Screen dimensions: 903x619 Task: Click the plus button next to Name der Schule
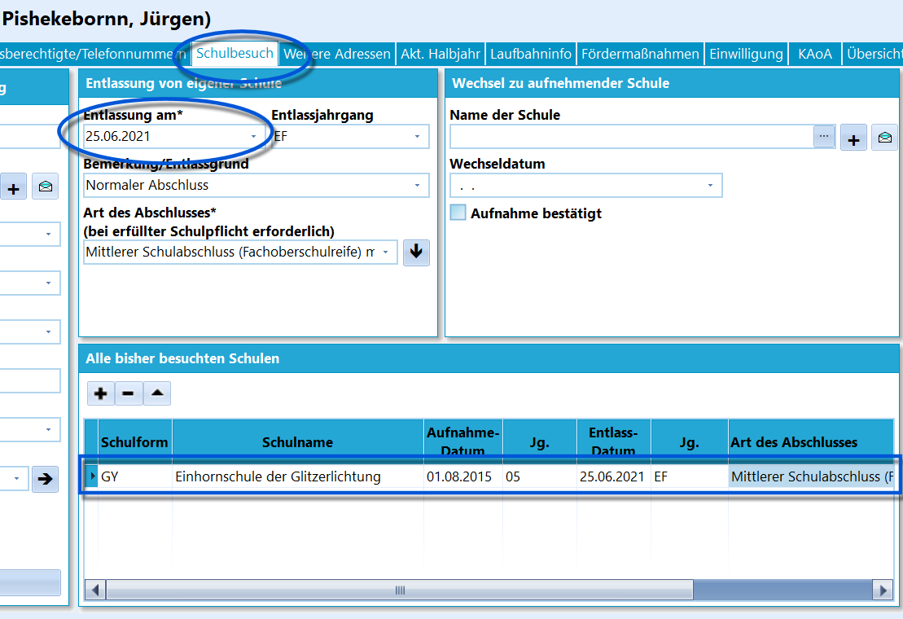click(x=853, y=138)
